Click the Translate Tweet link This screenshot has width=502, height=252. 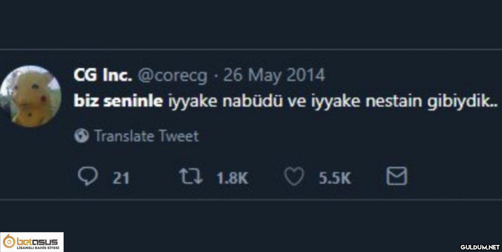[x=146, y=136]
